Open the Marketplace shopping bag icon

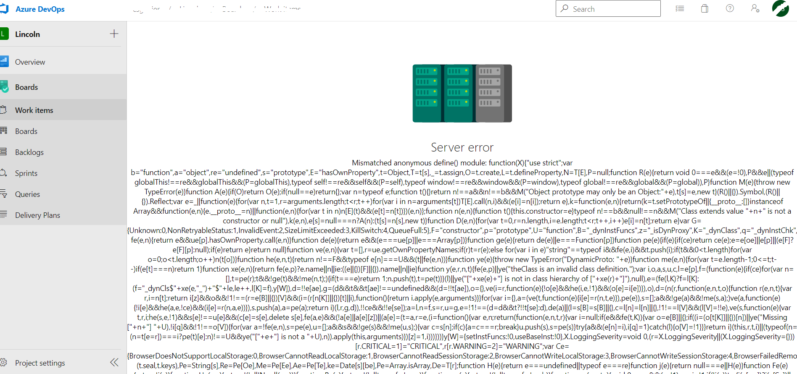click(705, 8)
